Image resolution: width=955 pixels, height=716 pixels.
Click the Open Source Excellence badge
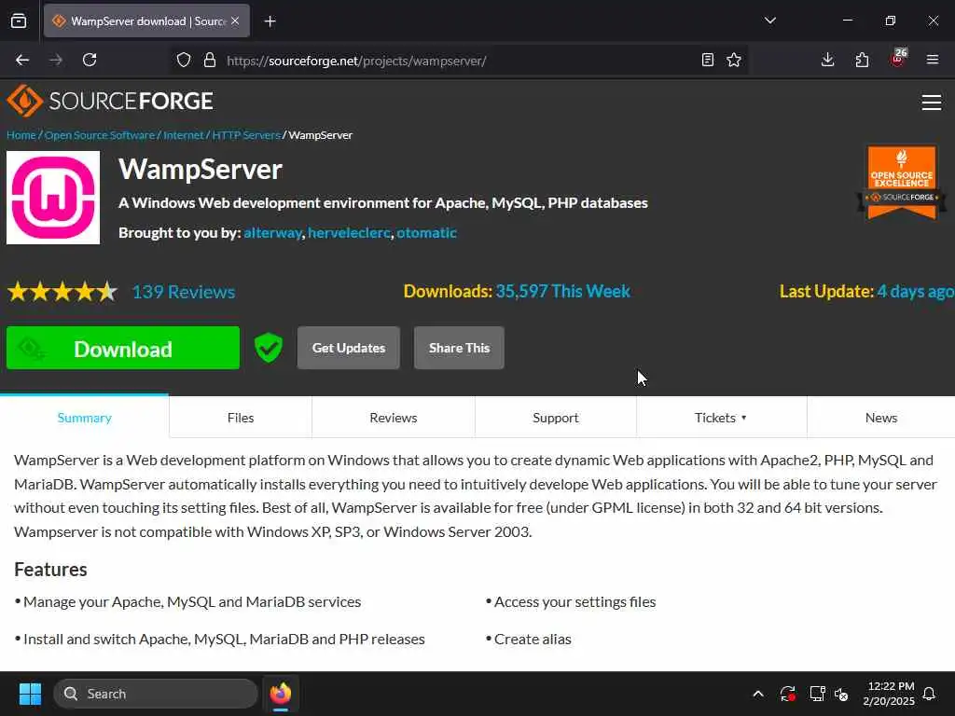pyautogui.click(x=902, y=182)
